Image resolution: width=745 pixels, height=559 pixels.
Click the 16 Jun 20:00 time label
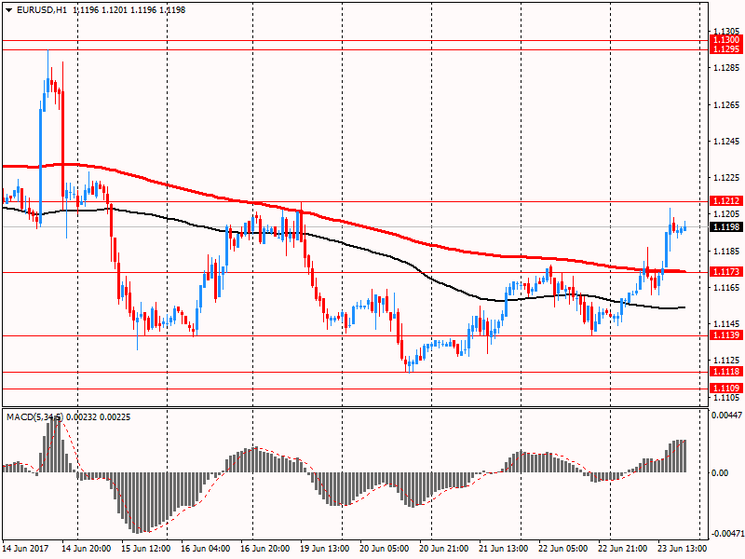pyautogui.click(x=265, y=549)
